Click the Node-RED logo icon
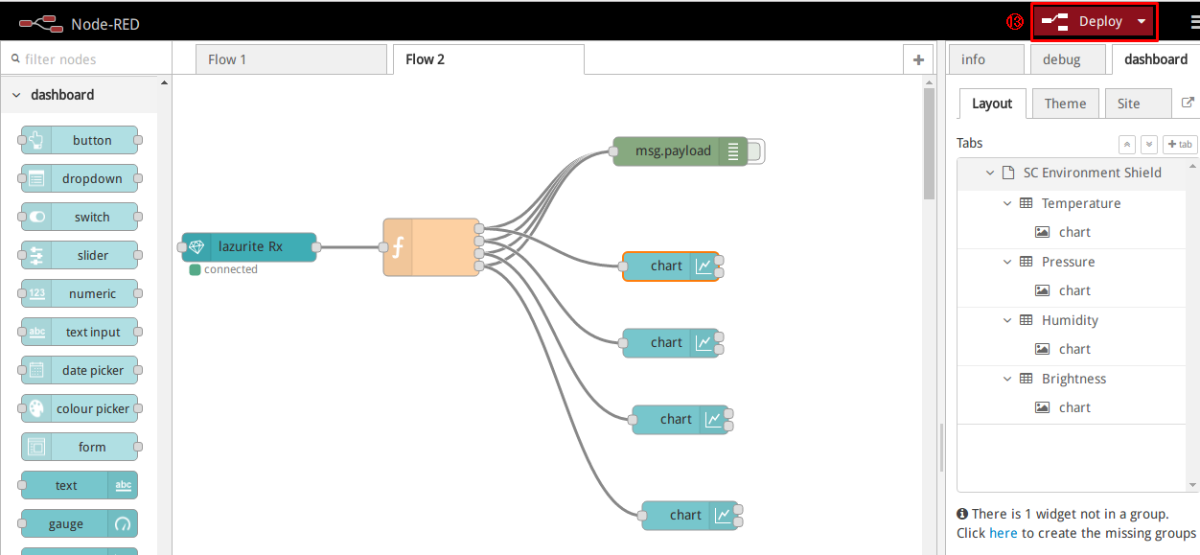This screenshot has height=555, width=1200. tap(41, 23)
